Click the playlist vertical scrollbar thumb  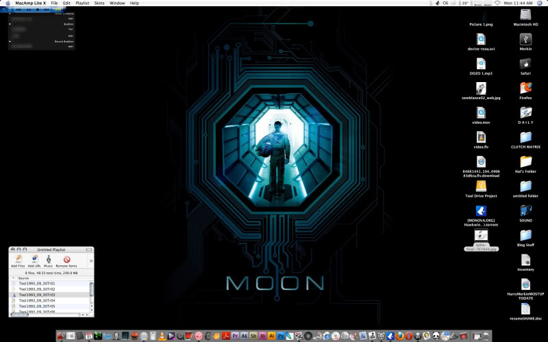pos(92,289)
